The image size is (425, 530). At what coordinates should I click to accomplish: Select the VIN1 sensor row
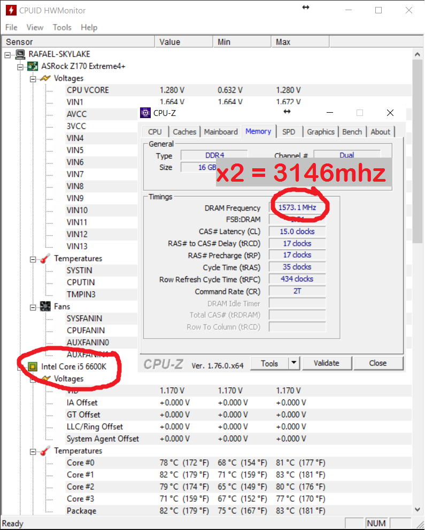(238, 102)
